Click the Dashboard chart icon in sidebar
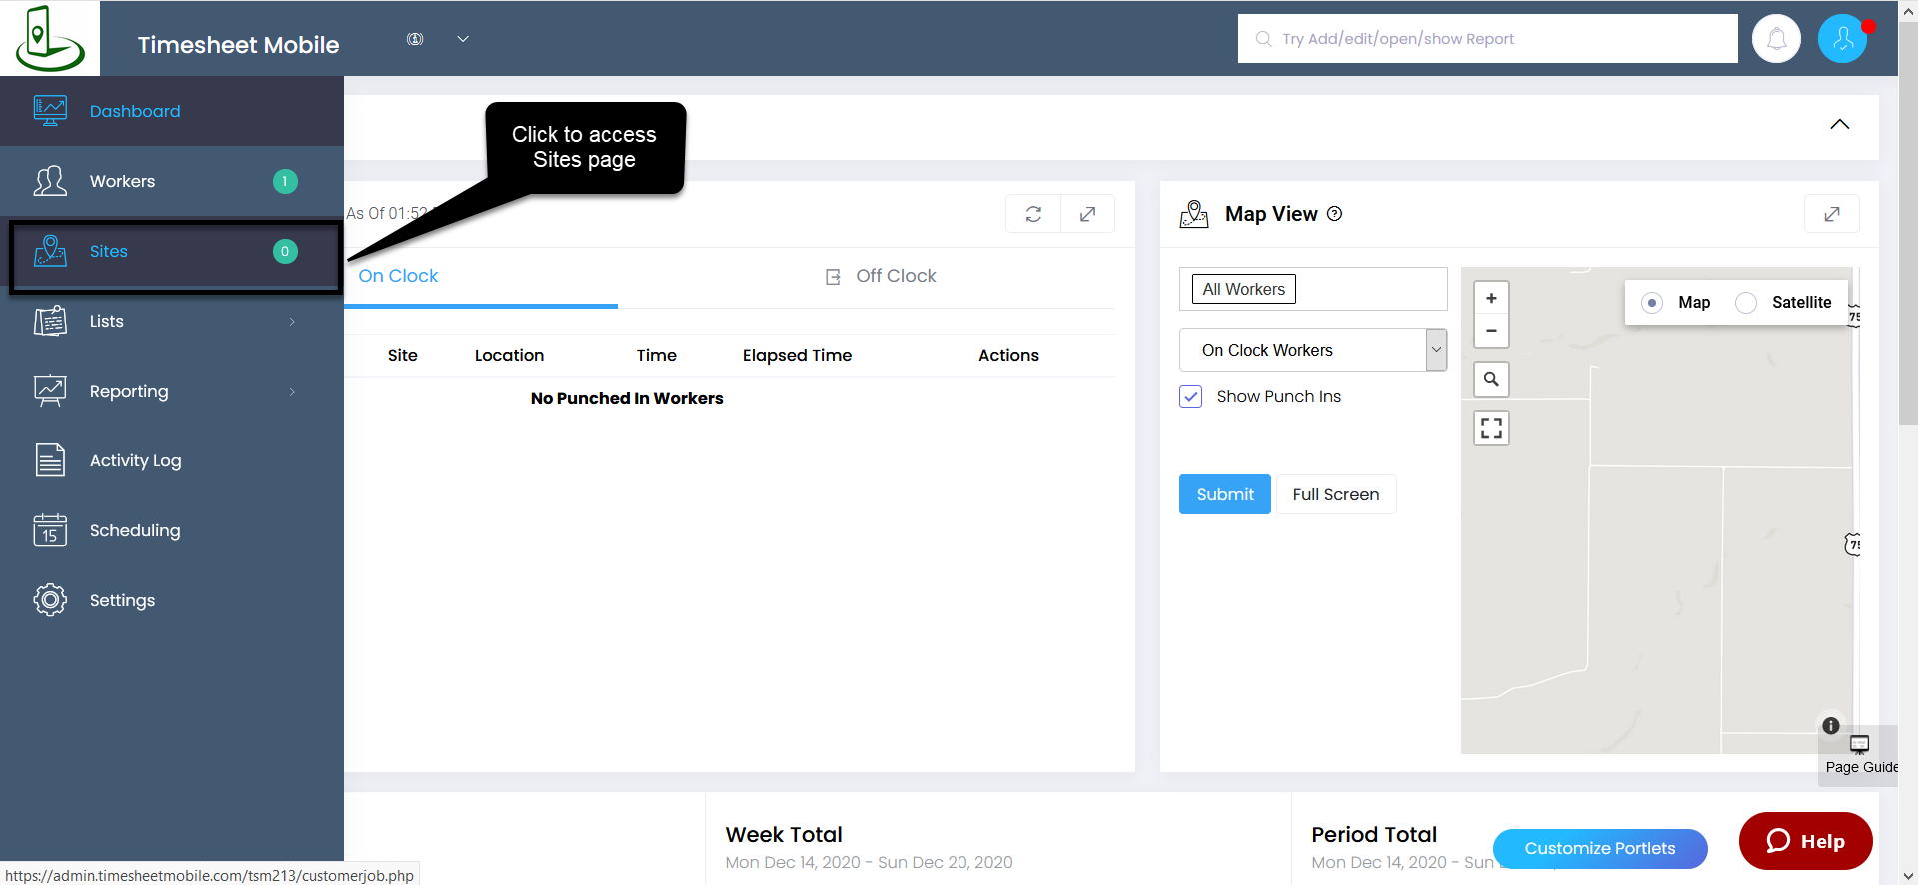The height and width of the screenshot is (885, 1918). point(50,111)
